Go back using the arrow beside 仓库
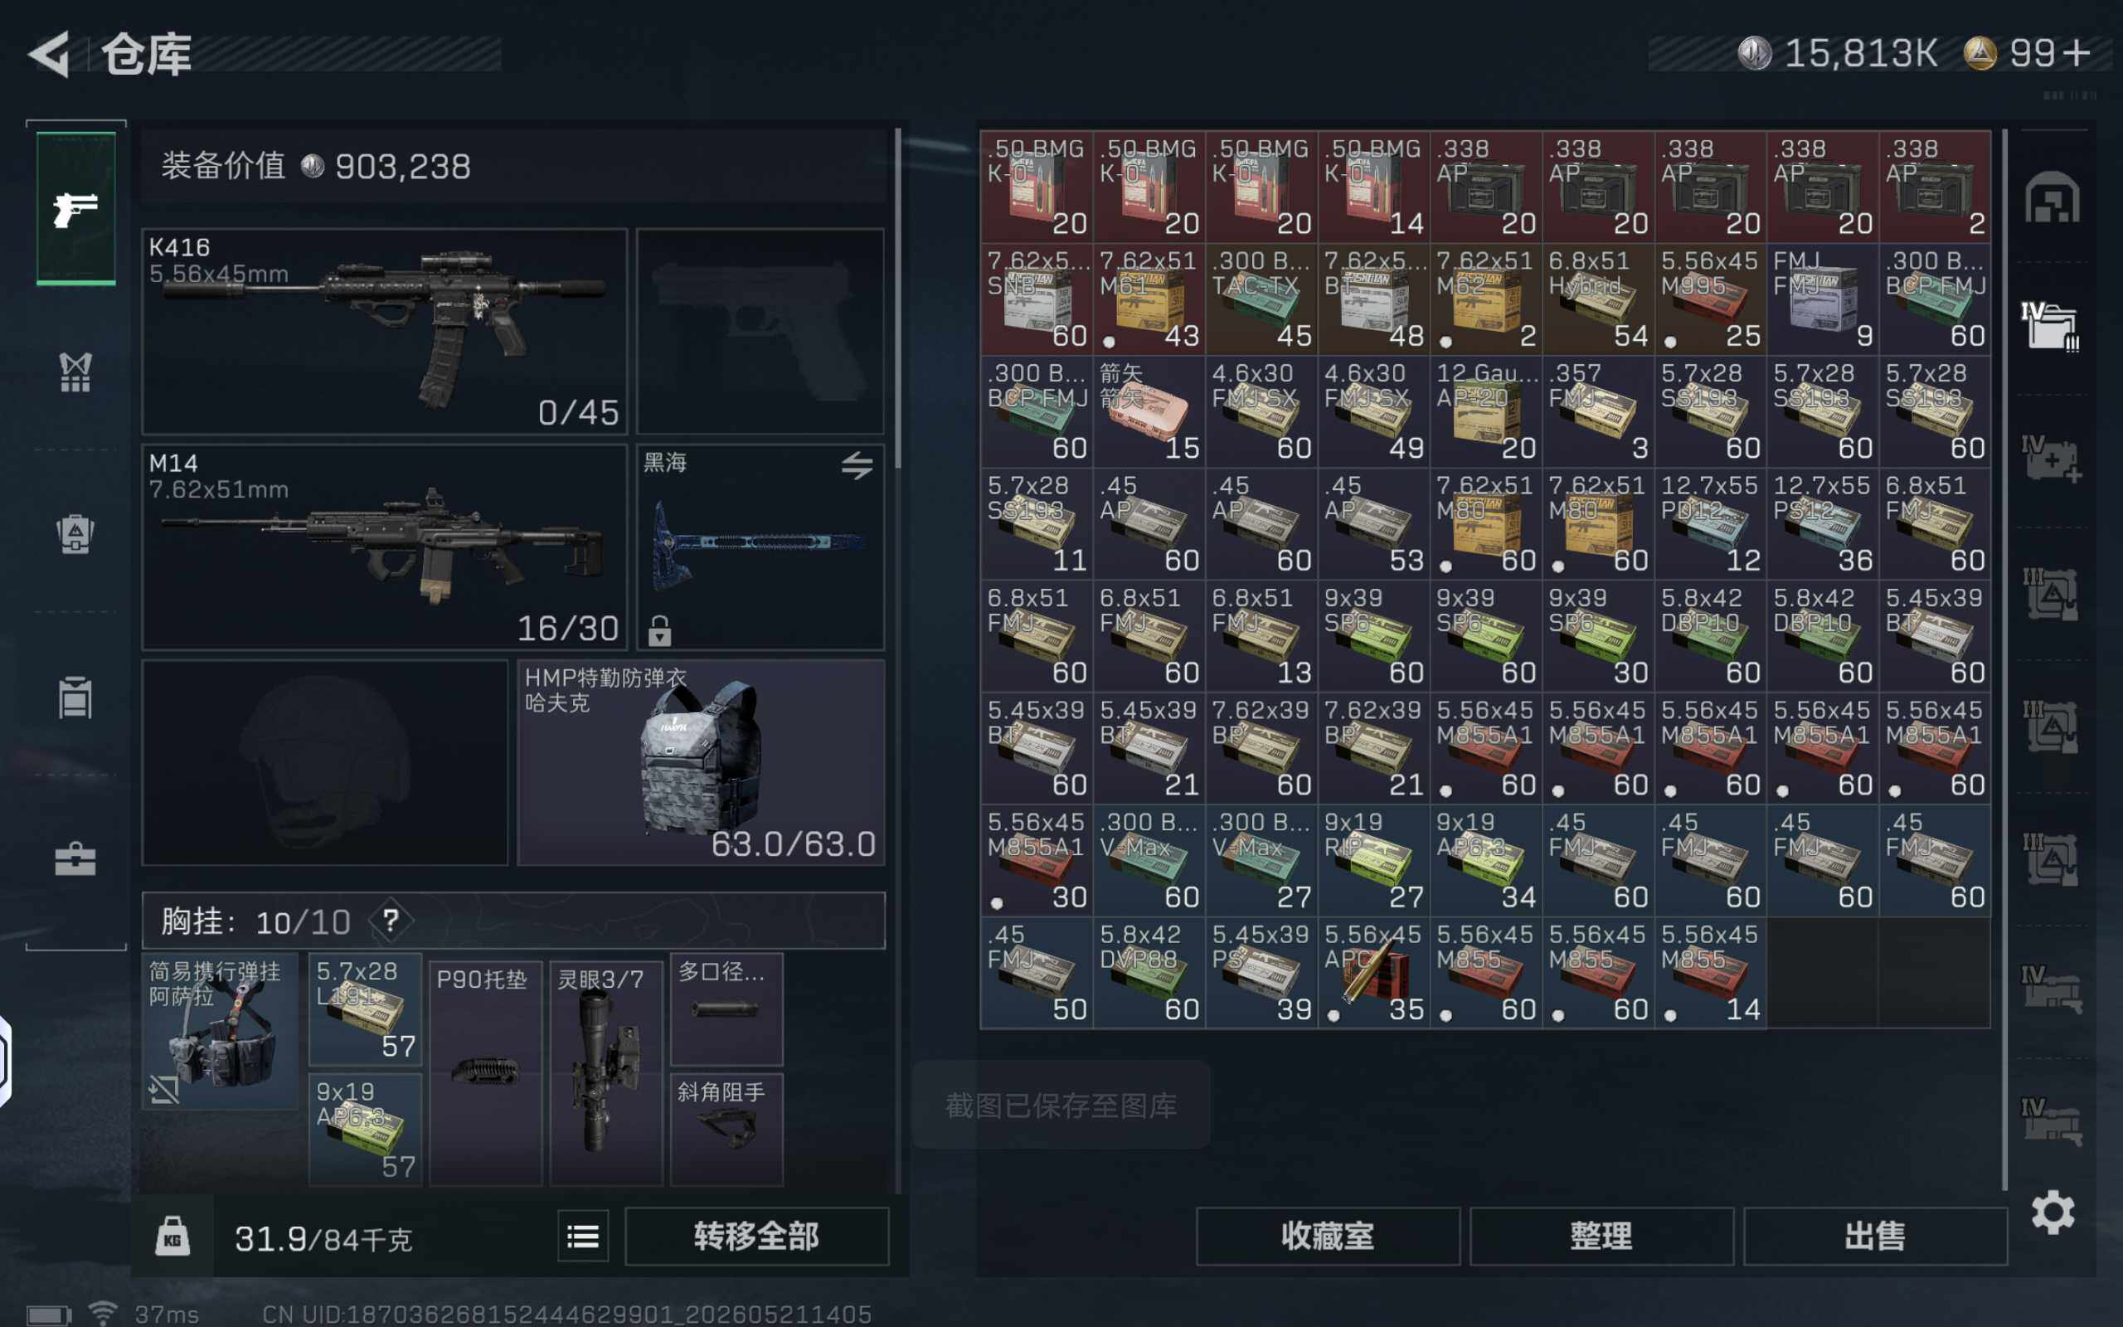This screenshot has width=2123, height=1327. [50, 55]
